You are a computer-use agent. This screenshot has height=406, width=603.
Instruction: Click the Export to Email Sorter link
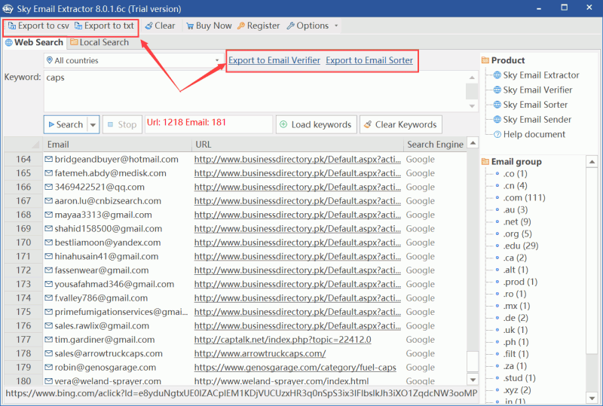369,60
